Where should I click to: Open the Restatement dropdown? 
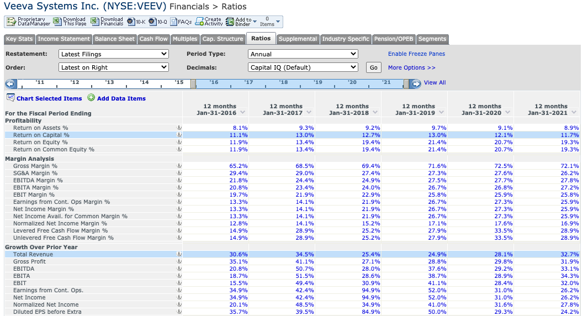pyautogui.click(x=114, y=54)
